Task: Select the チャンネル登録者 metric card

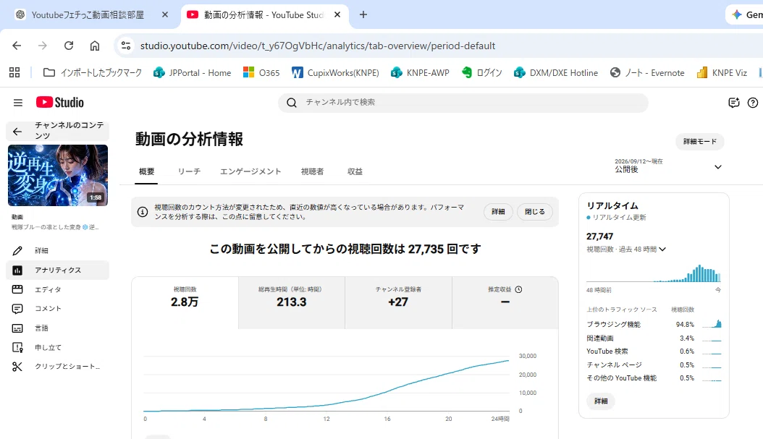Action: click(398, 302)
